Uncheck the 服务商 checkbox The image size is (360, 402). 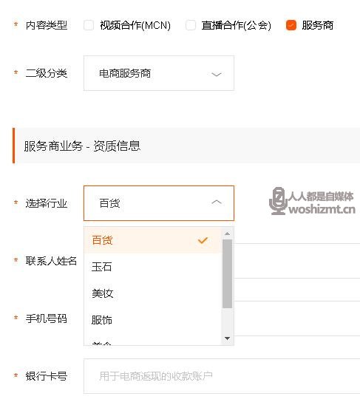point(291,25)
